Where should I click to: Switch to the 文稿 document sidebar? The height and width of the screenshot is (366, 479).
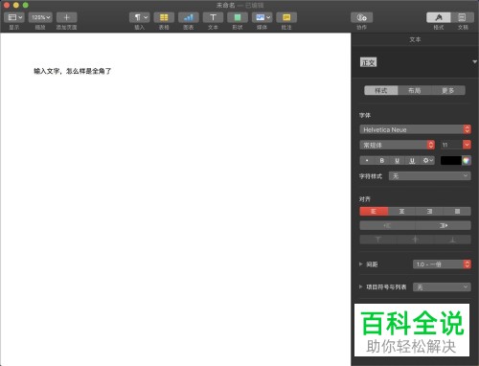pos(462,17)
